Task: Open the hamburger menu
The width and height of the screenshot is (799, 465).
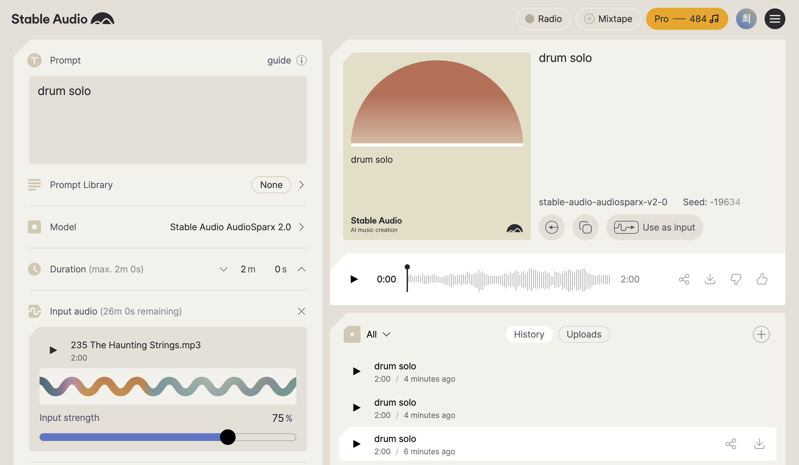Action: (x=775, y=19)
